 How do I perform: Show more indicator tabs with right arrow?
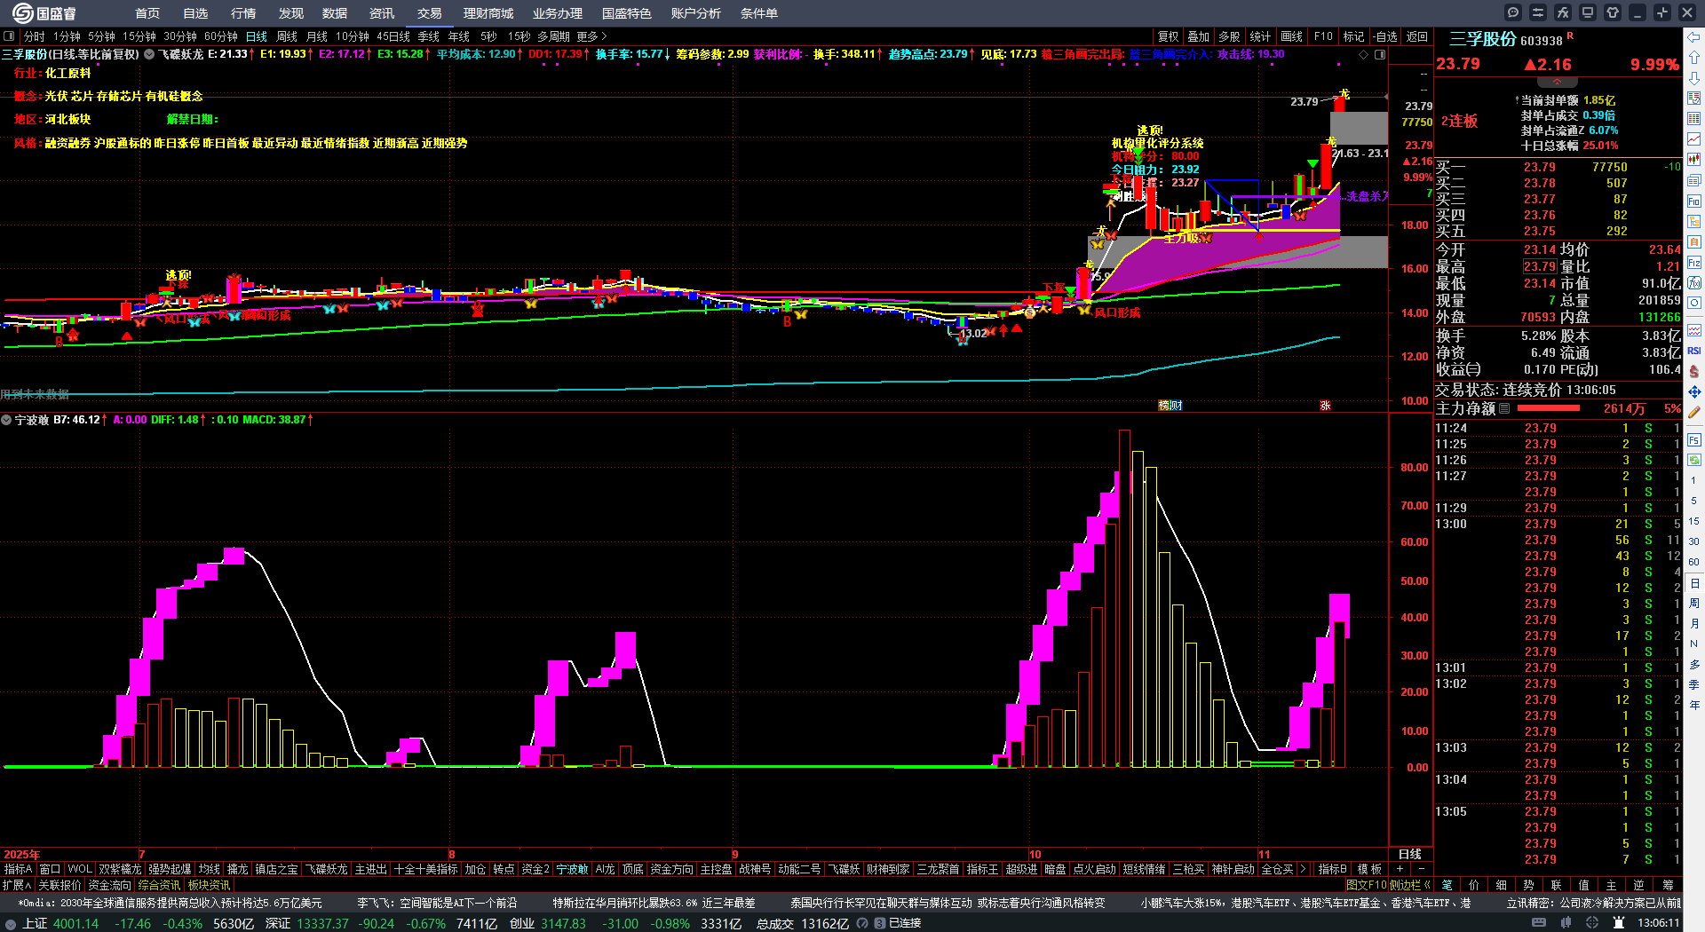click(1303, 869)
